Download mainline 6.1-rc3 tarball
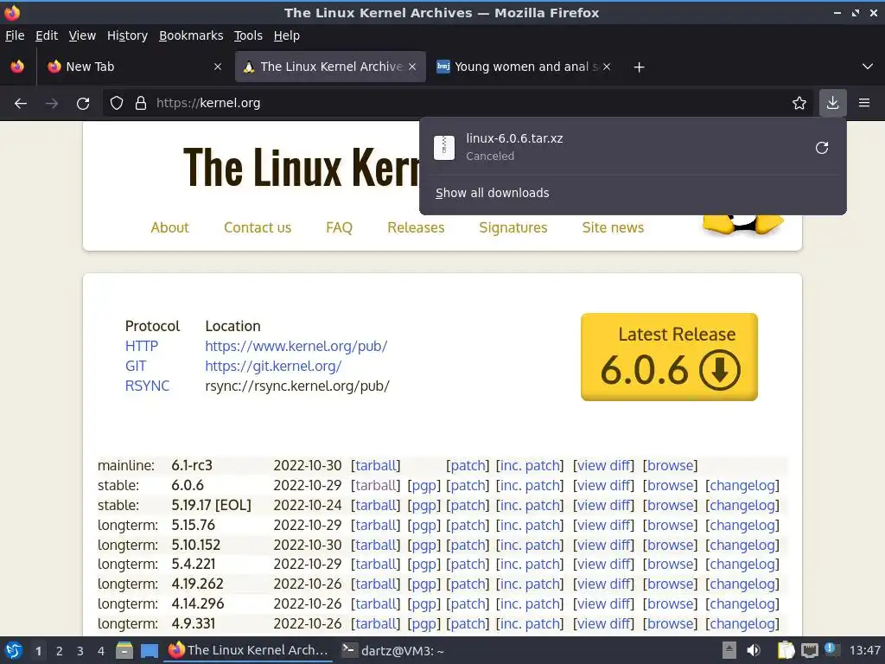 pyautogui.click(x=376, y=465)
